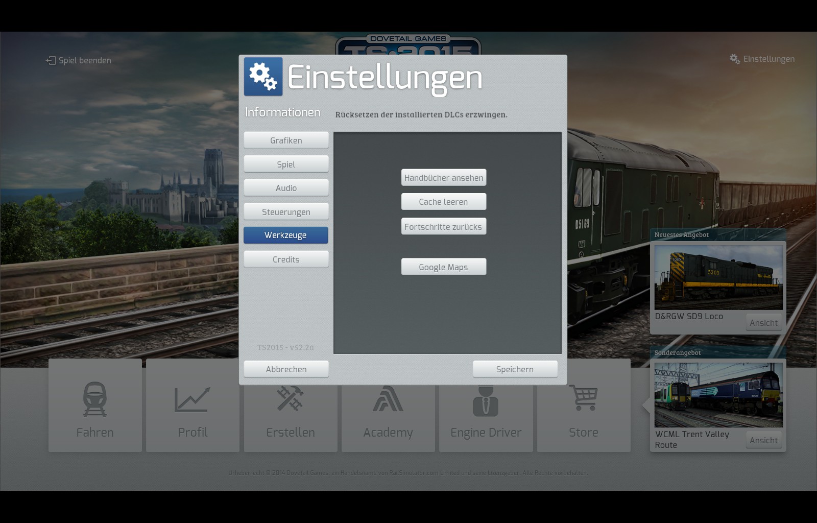The height and width of the screenshot is (523, 817).
Task: Open the Academy tile
Action: pos(388,418)
